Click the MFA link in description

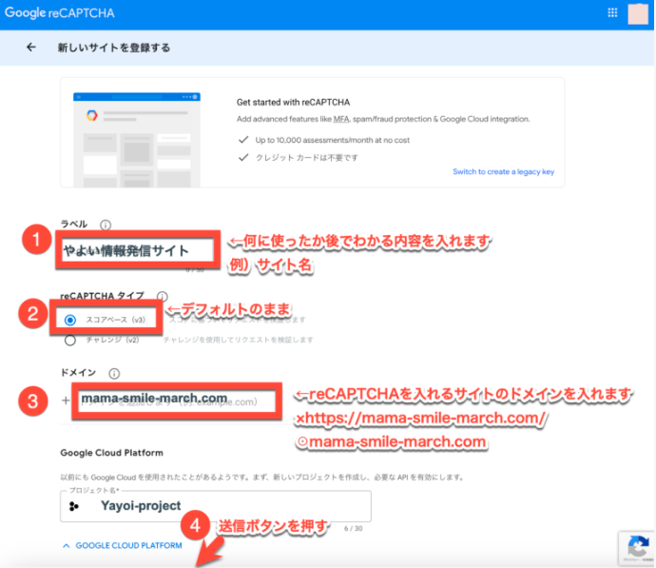tap(339, 120)
